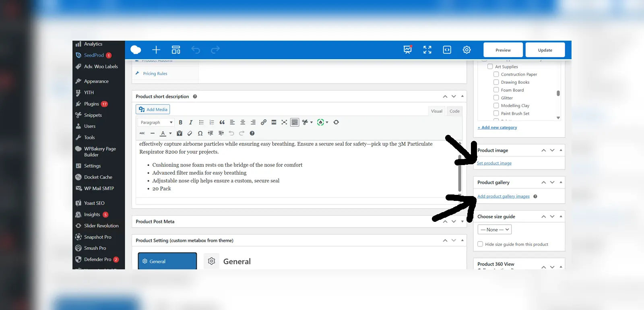The width and height of the screenshot is (644, 310).
Task: Open Plugins in the admin sidebar
Action: [x=91, y=104]
